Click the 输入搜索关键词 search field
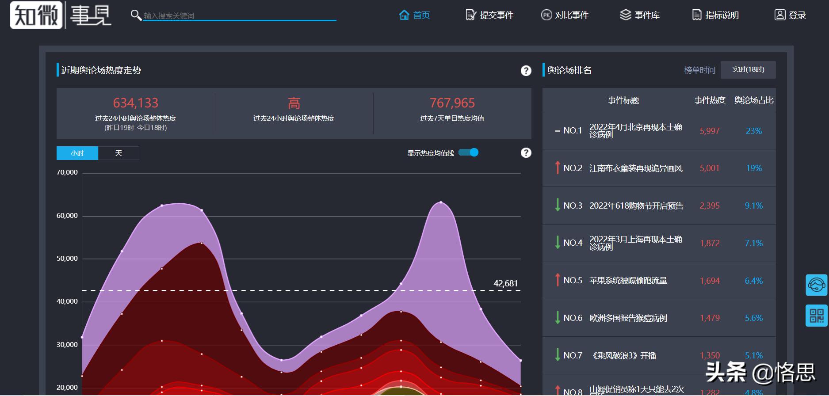The width and height of the screenshot is (829, 396). [x=239, y=15]
